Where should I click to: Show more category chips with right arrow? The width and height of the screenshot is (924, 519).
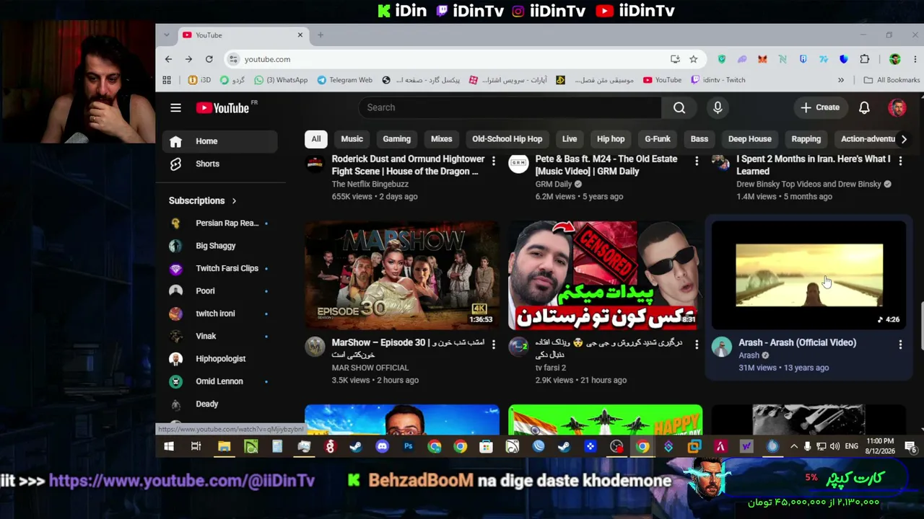pyautogui.click(x=904, y=139)
